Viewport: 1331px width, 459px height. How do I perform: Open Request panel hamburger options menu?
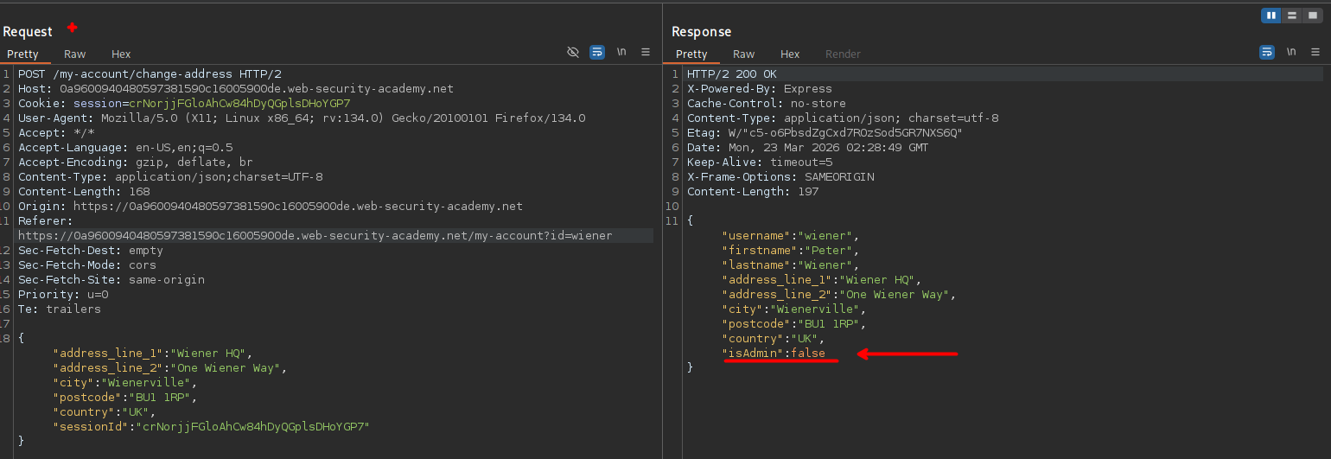[645, 53]
